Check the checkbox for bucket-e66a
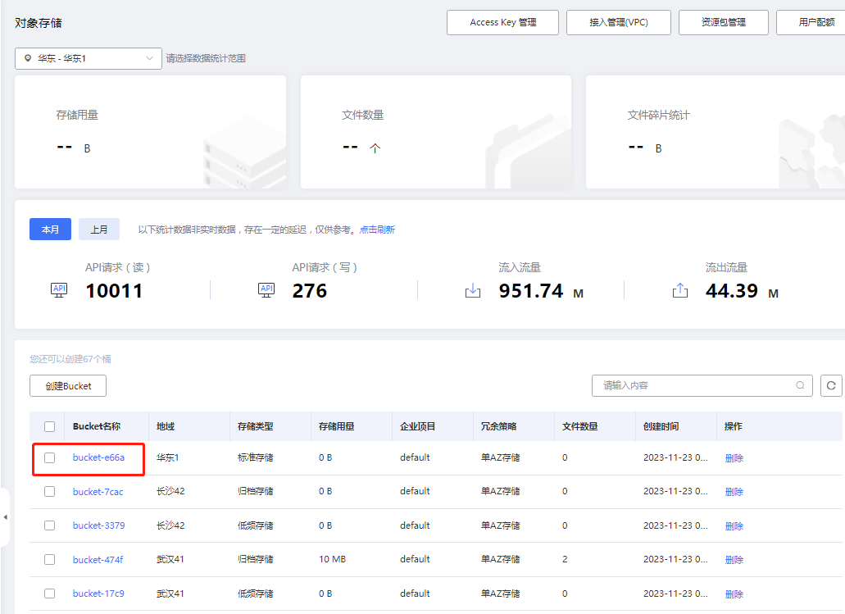This screenshot has height=614, width=845. [49, 458]
